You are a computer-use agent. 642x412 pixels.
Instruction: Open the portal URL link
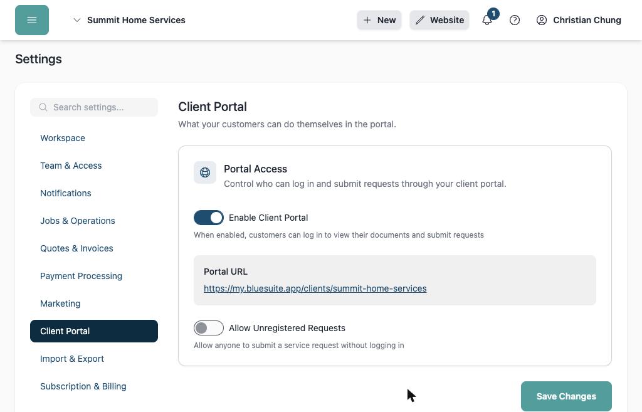(x=315, y=288)
